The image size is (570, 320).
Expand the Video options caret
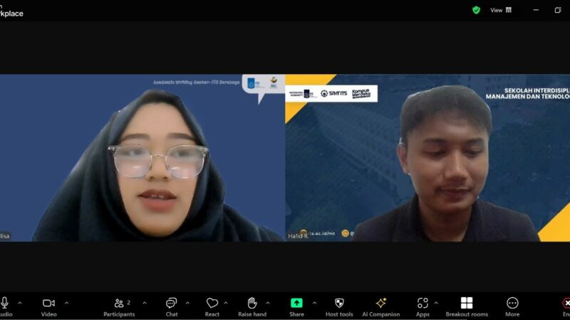pos(66,302)
